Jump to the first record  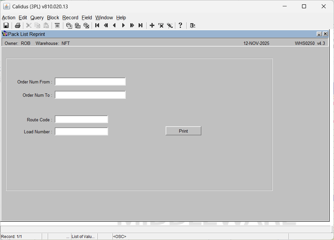coord(97,26)
